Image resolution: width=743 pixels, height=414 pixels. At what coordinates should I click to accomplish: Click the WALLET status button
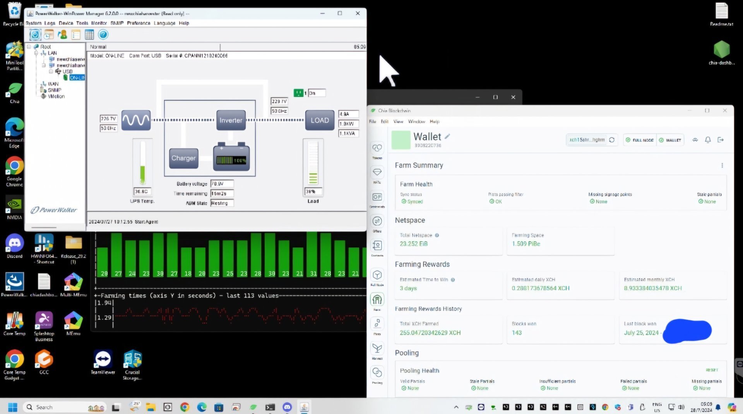click(x=670, y=140)
